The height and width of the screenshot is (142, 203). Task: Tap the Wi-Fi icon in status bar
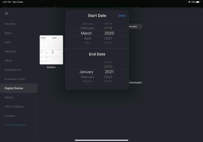click(189, 2)
